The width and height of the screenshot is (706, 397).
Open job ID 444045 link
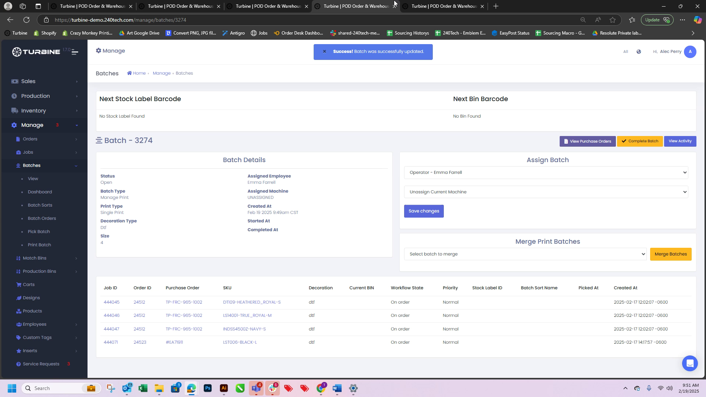click(111, 302)
